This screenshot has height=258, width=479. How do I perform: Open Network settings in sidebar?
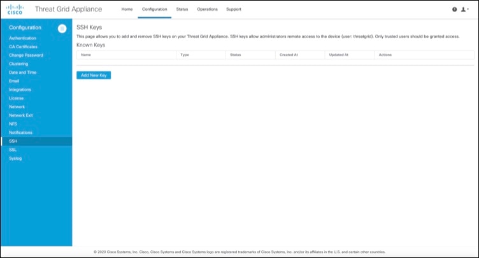(17, 106)
